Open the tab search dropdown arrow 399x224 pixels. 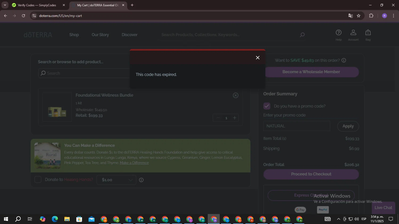(x=5, y=5)
